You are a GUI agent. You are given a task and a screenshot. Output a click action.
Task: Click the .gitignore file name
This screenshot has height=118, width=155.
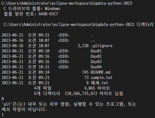coord(102,46)
